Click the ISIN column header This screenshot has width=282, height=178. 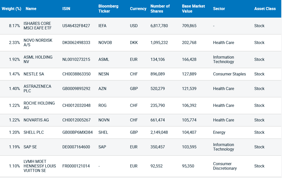coord(66,9)
